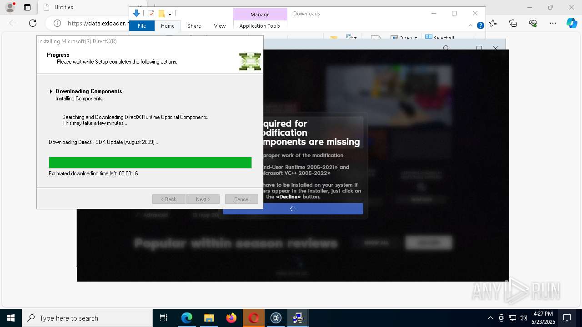
Task: Switch to Home ribbon tab
Action: (168, 26)
